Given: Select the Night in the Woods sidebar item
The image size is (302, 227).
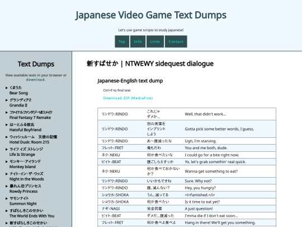Looking at the screenshot, I should pyautogui.click(x=27, y=177).
